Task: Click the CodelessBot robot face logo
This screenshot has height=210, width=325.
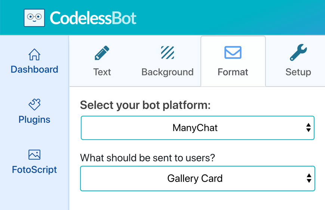Action: [x=34, y=18]
